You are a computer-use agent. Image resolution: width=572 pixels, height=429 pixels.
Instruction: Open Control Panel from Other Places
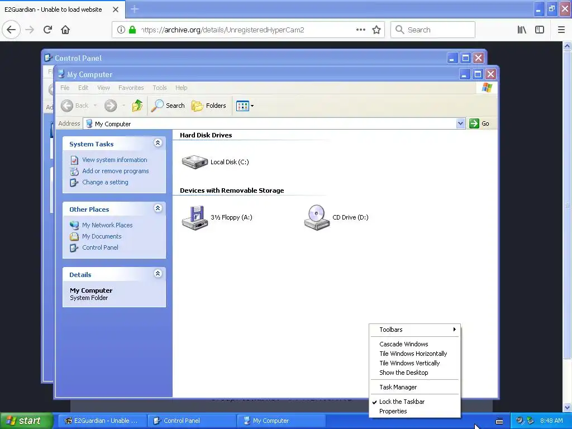click(x=100, y=247)
